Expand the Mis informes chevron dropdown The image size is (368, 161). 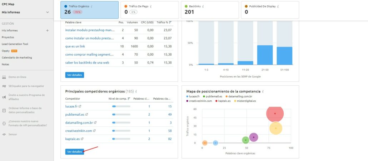click(48, 12)
